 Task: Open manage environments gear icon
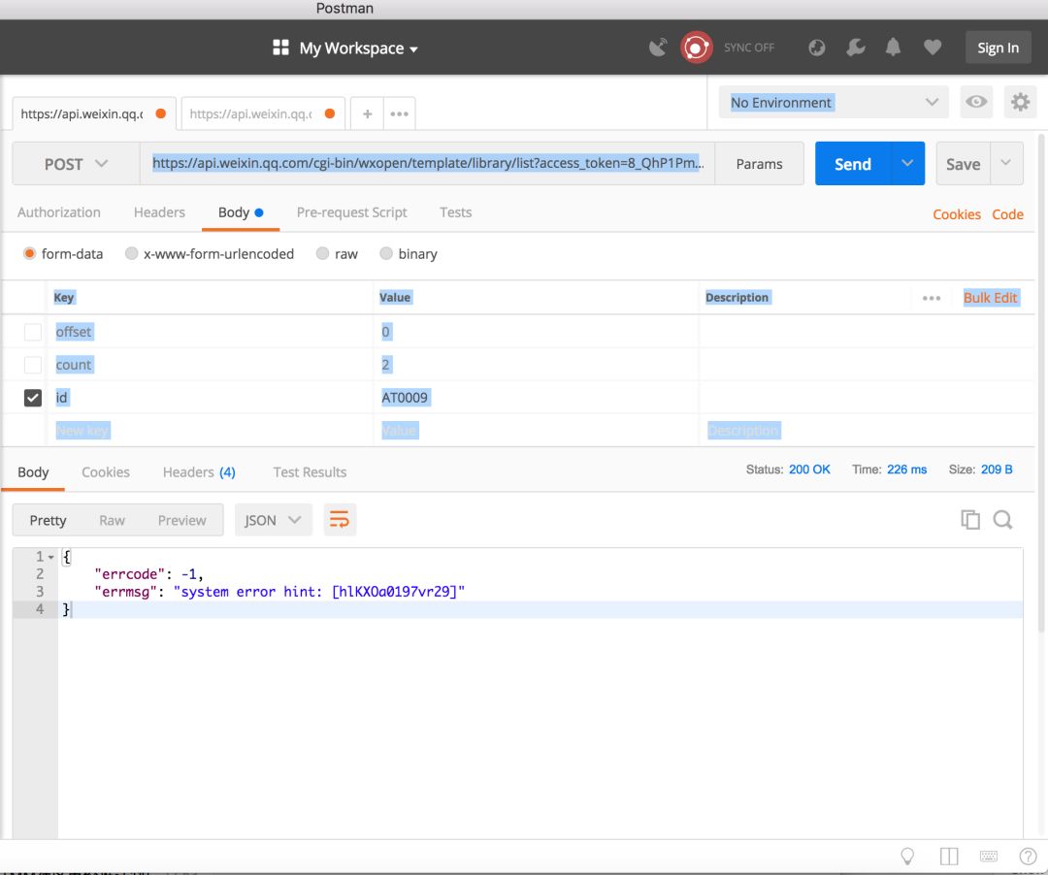tap(1020, 102)
